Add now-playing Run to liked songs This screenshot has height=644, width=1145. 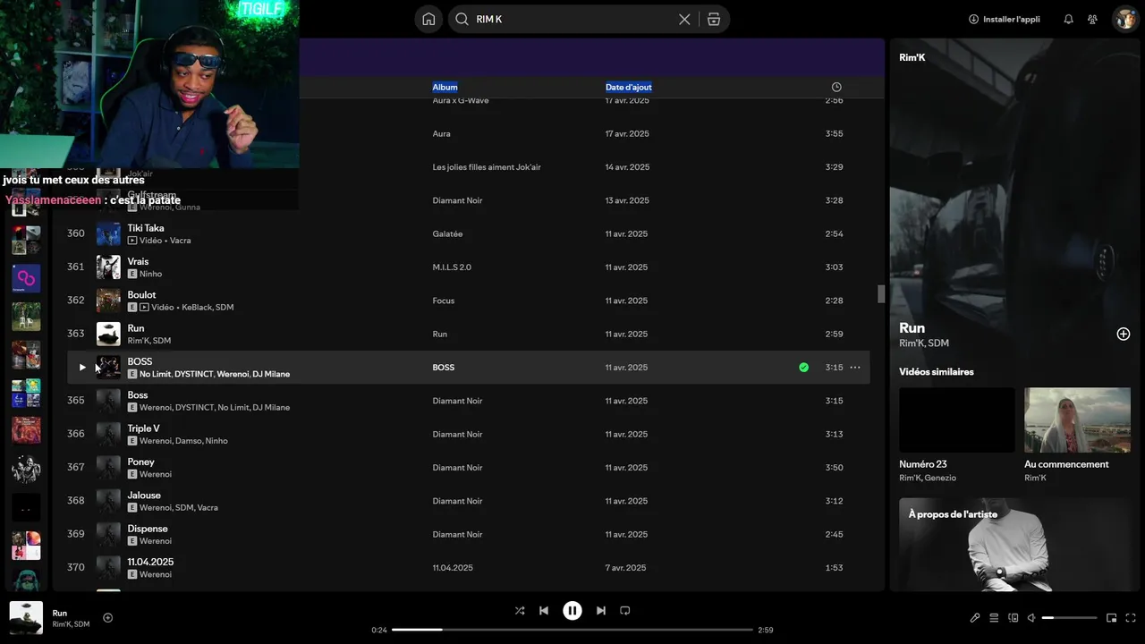108,617
